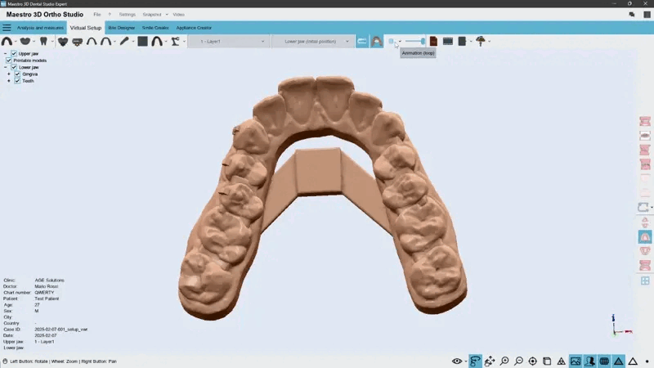Open the Snapshot dropdown arrow
The height and width of the screenshot is (368, 654).
click(167, 15)
